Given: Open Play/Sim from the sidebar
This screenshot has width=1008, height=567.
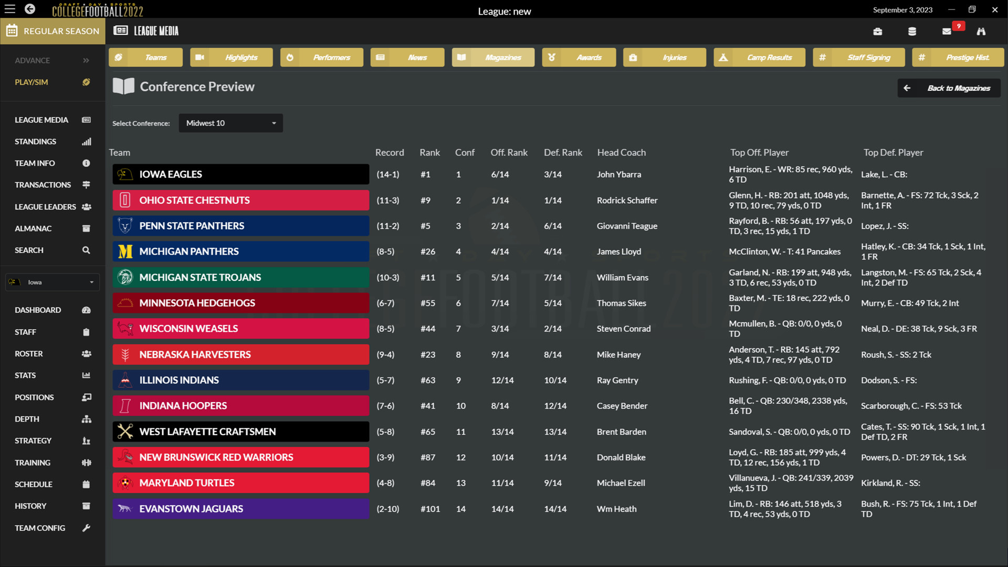Looking at the screenshot, I should pos(31,82).
